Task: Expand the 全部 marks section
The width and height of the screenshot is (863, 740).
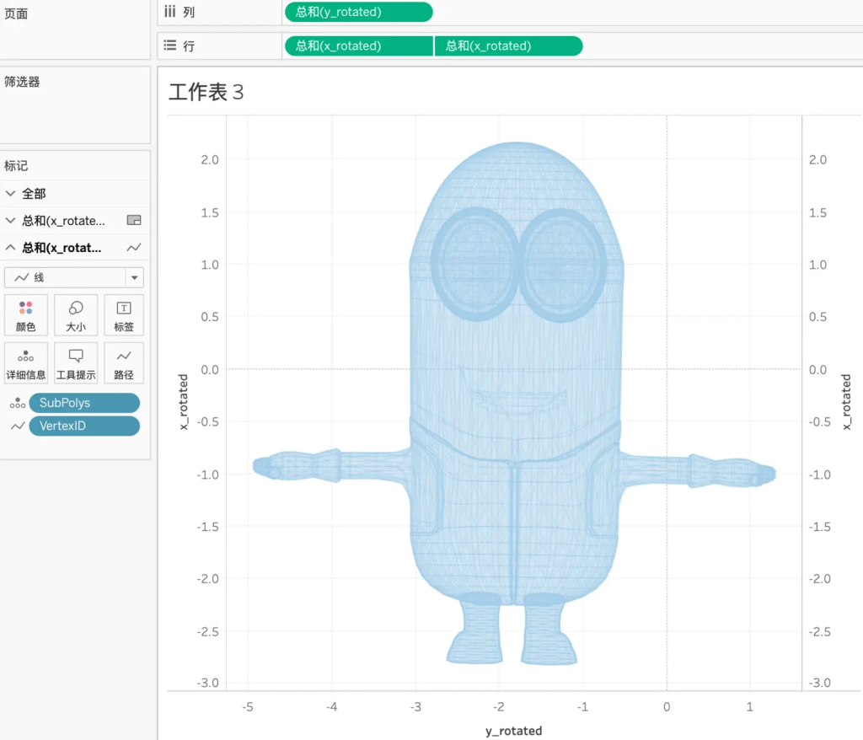Action: pyautogui.click(x=10, y=193)
